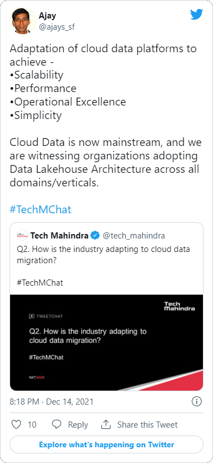Image resolution: width=213 pixels, height=463 pixels.
Task: Open the @tech_mahindra handle
Action: point(133,236)
